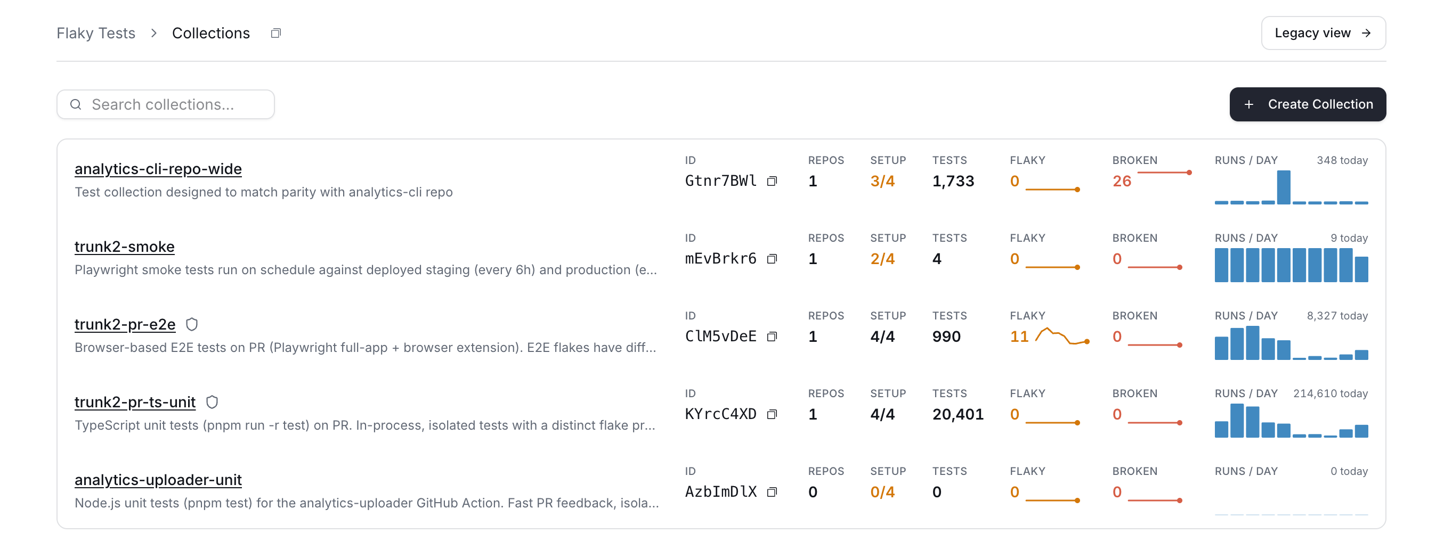This screenshot has height=558, width=1444.
Task: Click setup value 0/4
Action: pos(882,493)
